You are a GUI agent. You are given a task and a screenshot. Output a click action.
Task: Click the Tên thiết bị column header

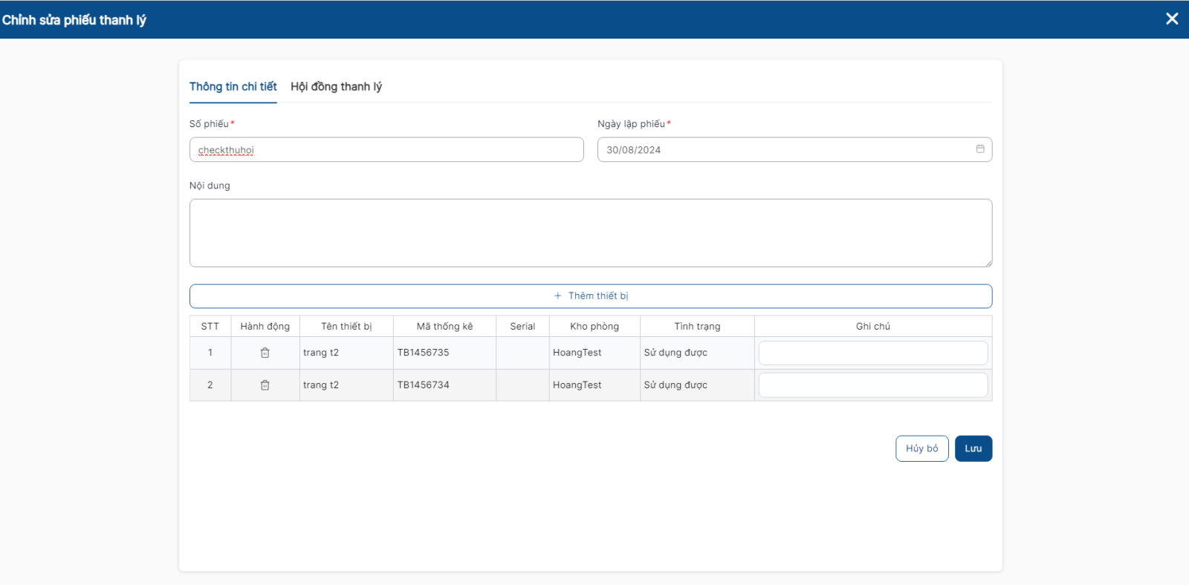tap(346, 327)
